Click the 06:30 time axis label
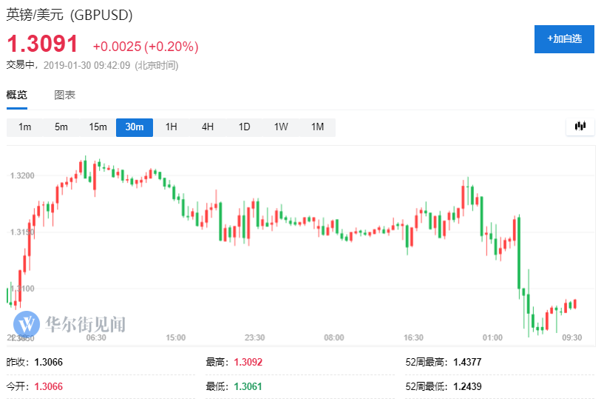Screen dimensions: 604x410 click(x=96, y=337)
